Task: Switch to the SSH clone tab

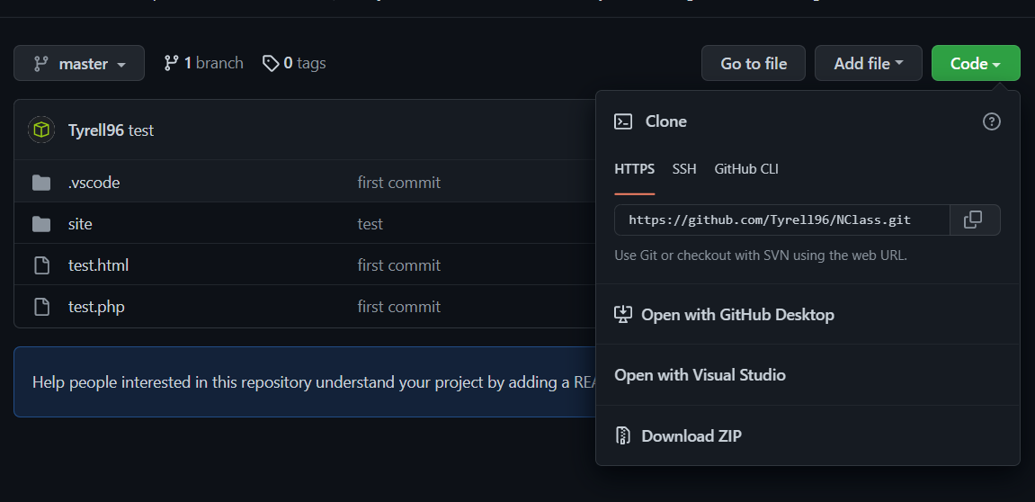Action: pyautogui.click(x=684, y=169)
